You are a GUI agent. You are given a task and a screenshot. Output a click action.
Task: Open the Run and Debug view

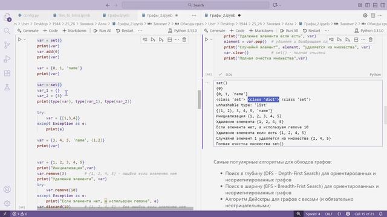pyautogui.click(x=7, y=59)
